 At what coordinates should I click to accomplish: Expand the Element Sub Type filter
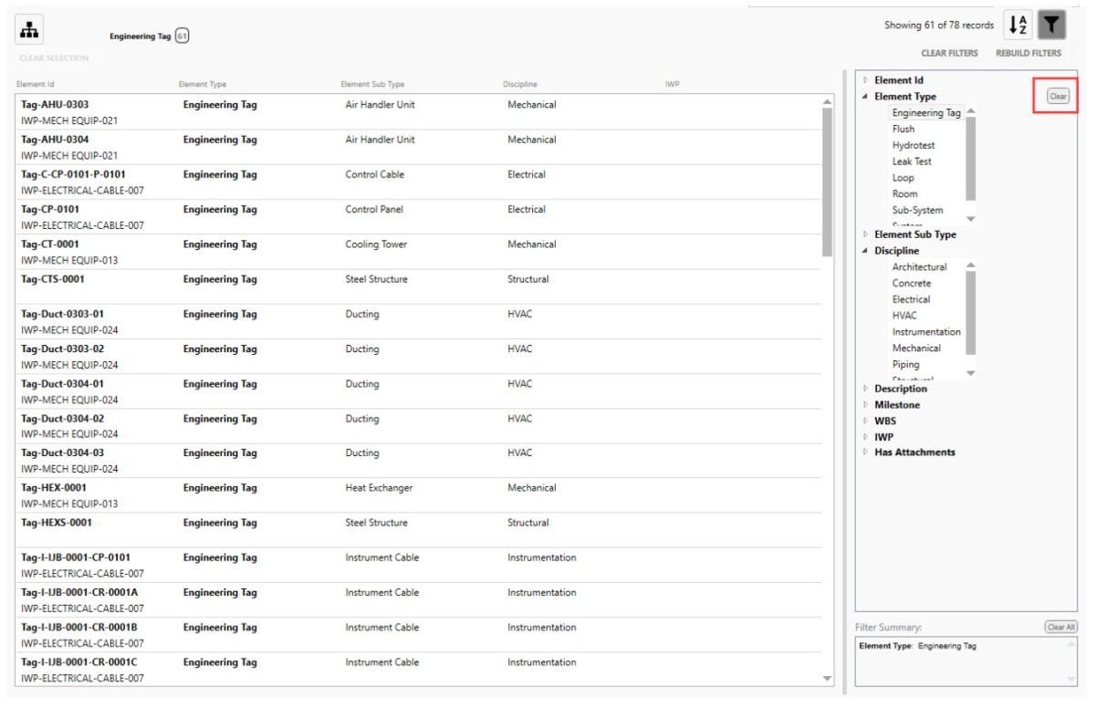[x=865, y=234]
